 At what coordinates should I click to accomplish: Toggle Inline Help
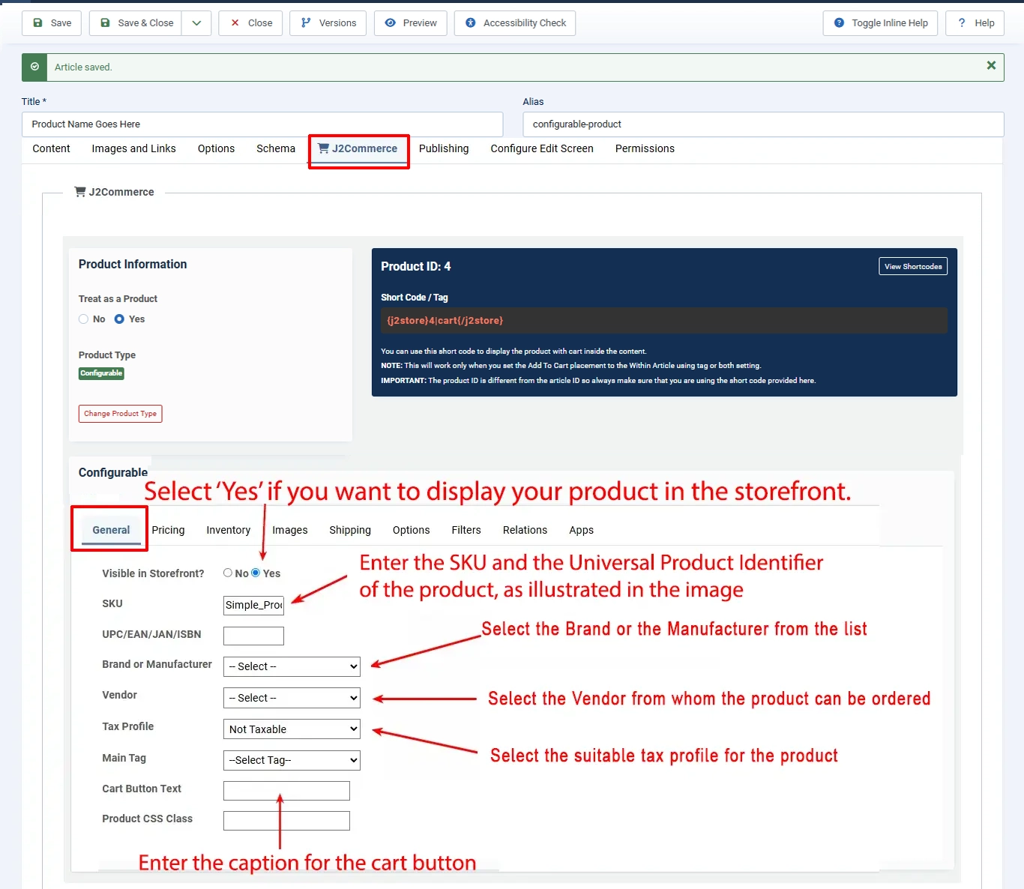coord(880,23)
